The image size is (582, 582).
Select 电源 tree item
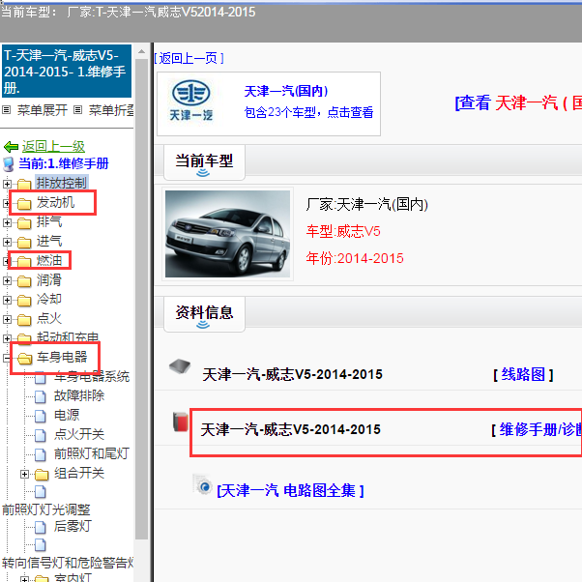tap(67, 416)
